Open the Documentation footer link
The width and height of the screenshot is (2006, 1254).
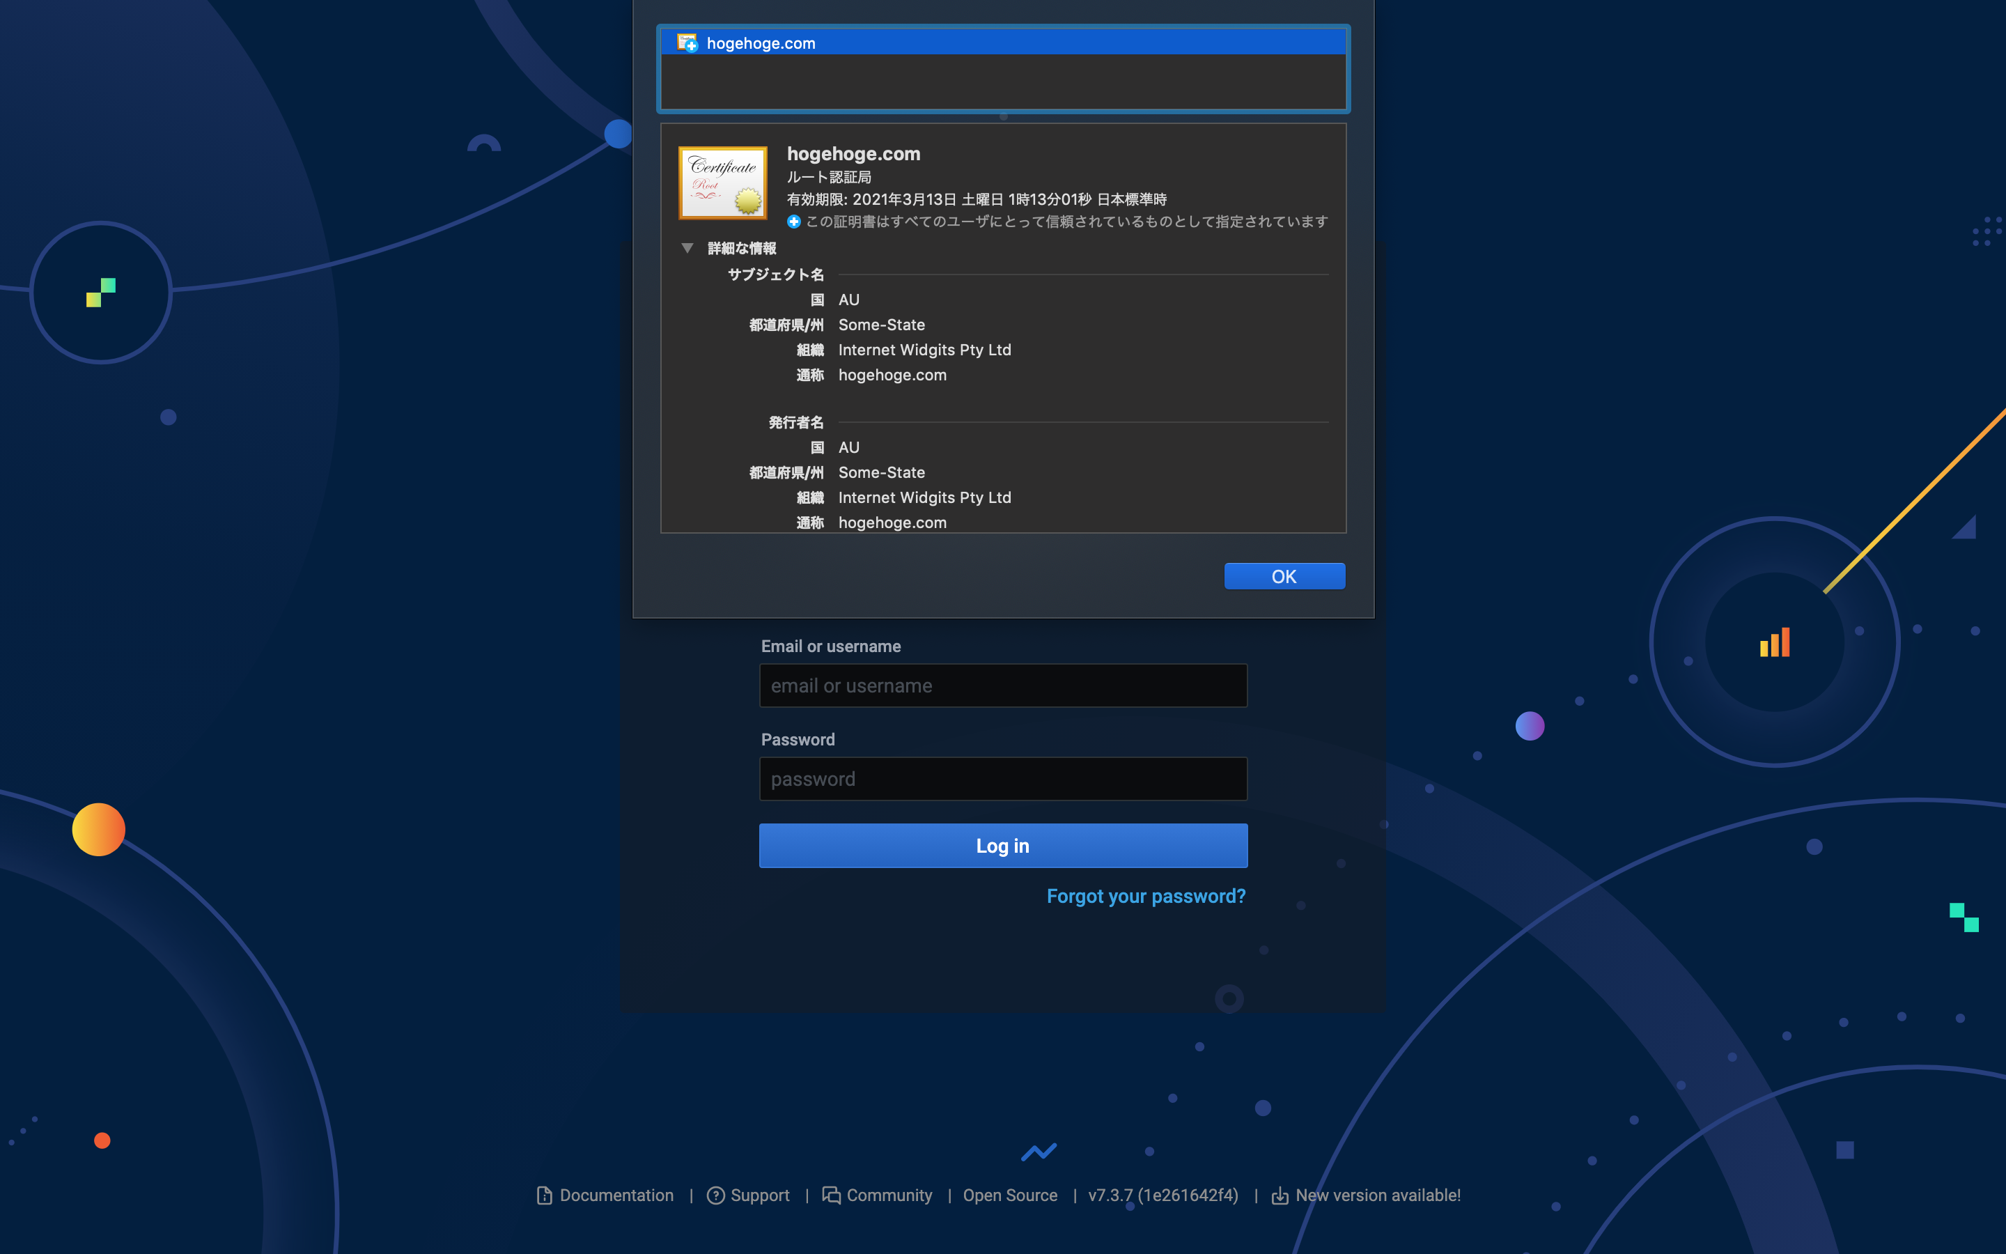coord(616,1195)
